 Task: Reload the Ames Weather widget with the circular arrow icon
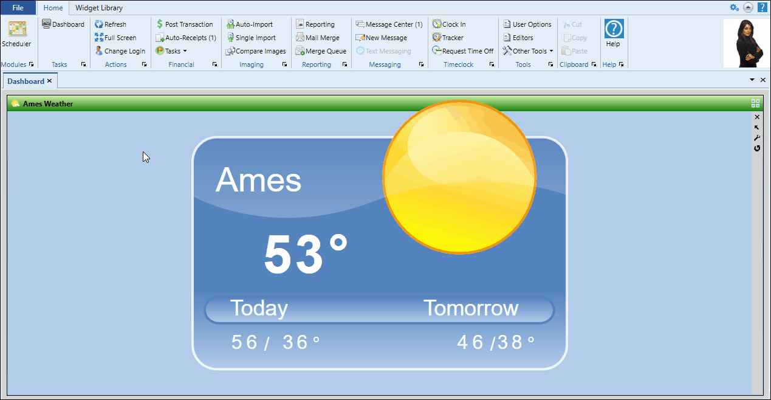[756, 148]
